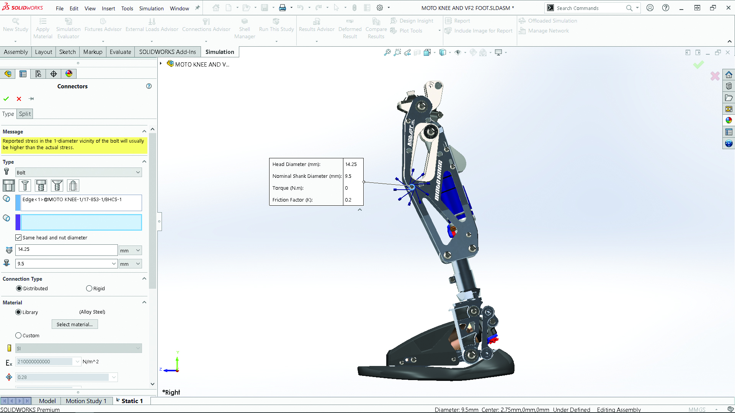
Task: Accept the connector with the green checkmark
Action: tap(6, 99)
